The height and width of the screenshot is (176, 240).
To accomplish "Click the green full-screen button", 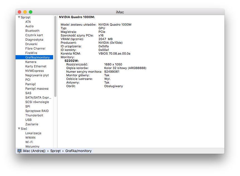I will coord(31,12).
